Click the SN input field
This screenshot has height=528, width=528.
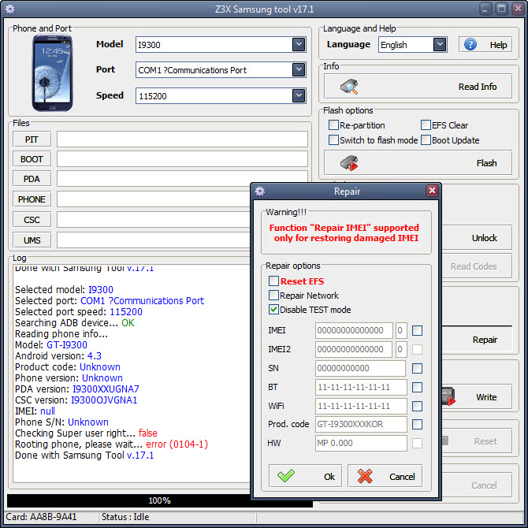(361, 368)
